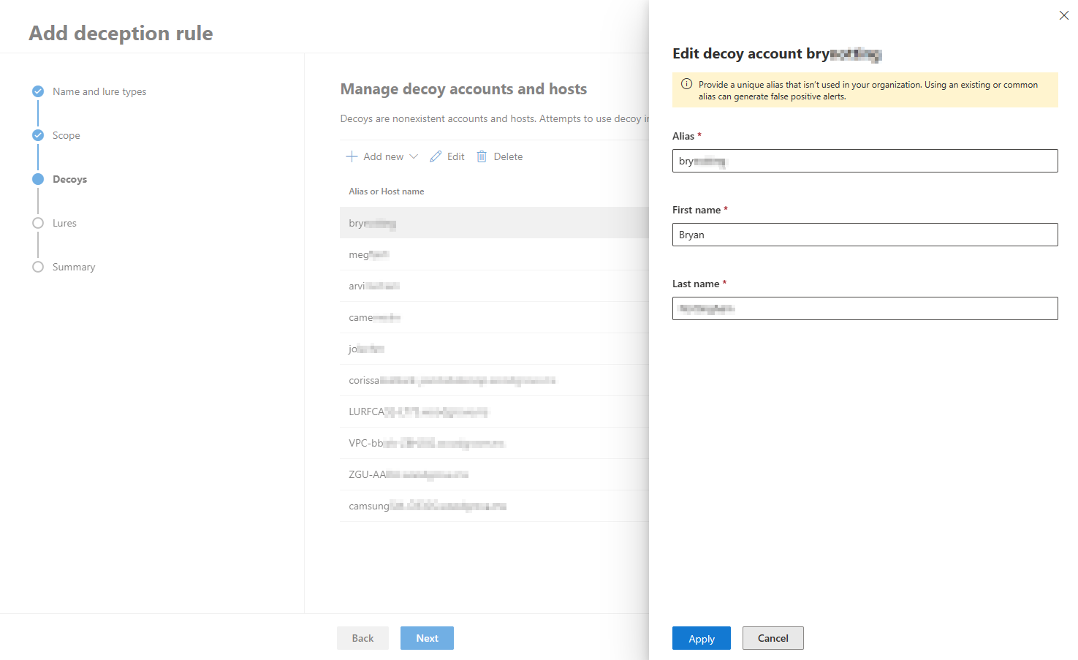
Task: Select the decoy row starting with came
Action: (x=494, y=317)
